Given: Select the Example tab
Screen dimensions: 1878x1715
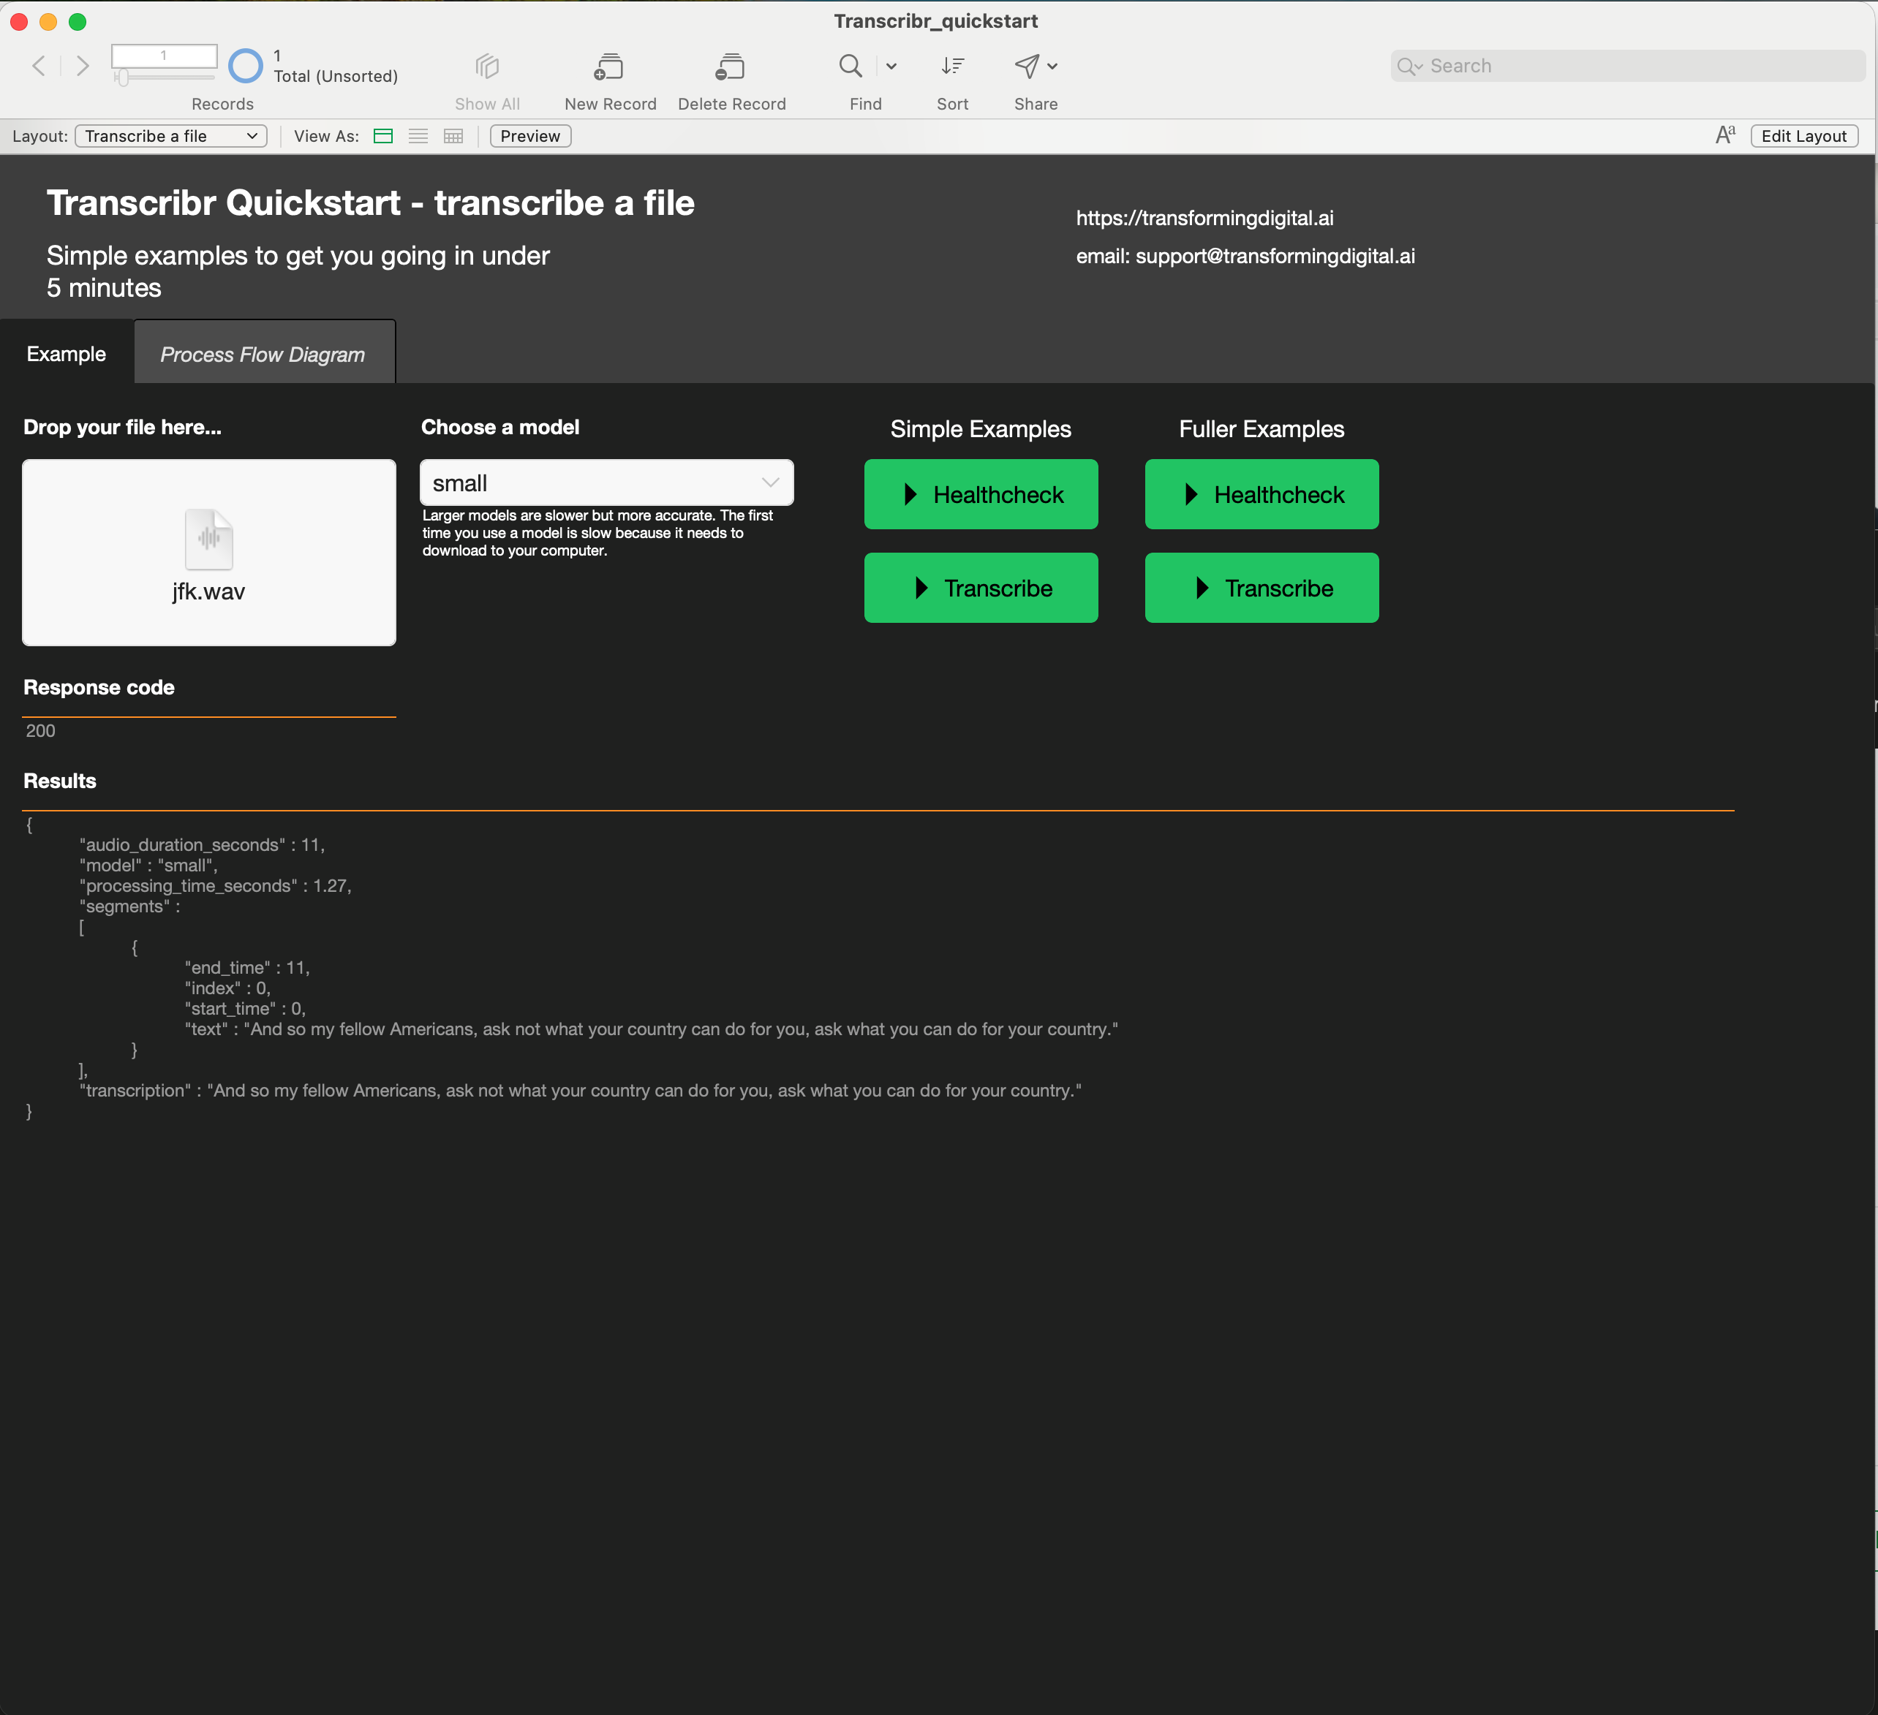Looking at the screenshot, I should pyautogui.click(x=66, y=354).
